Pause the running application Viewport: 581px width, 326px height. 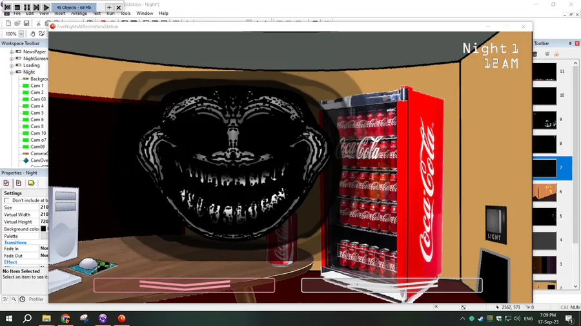pos(26,7)
